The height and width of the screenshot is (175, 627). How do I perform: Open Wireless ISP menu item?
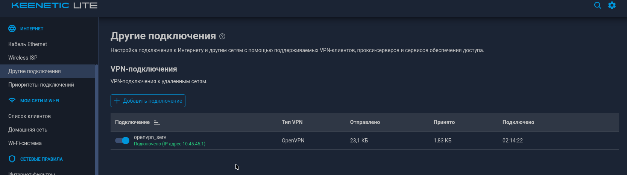pyautogui.click(x=23, y=58)
